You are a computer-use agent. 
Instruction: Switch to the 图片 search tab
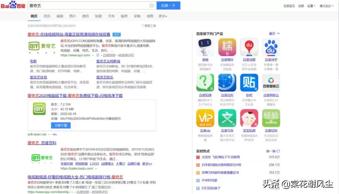click(73, 16)
